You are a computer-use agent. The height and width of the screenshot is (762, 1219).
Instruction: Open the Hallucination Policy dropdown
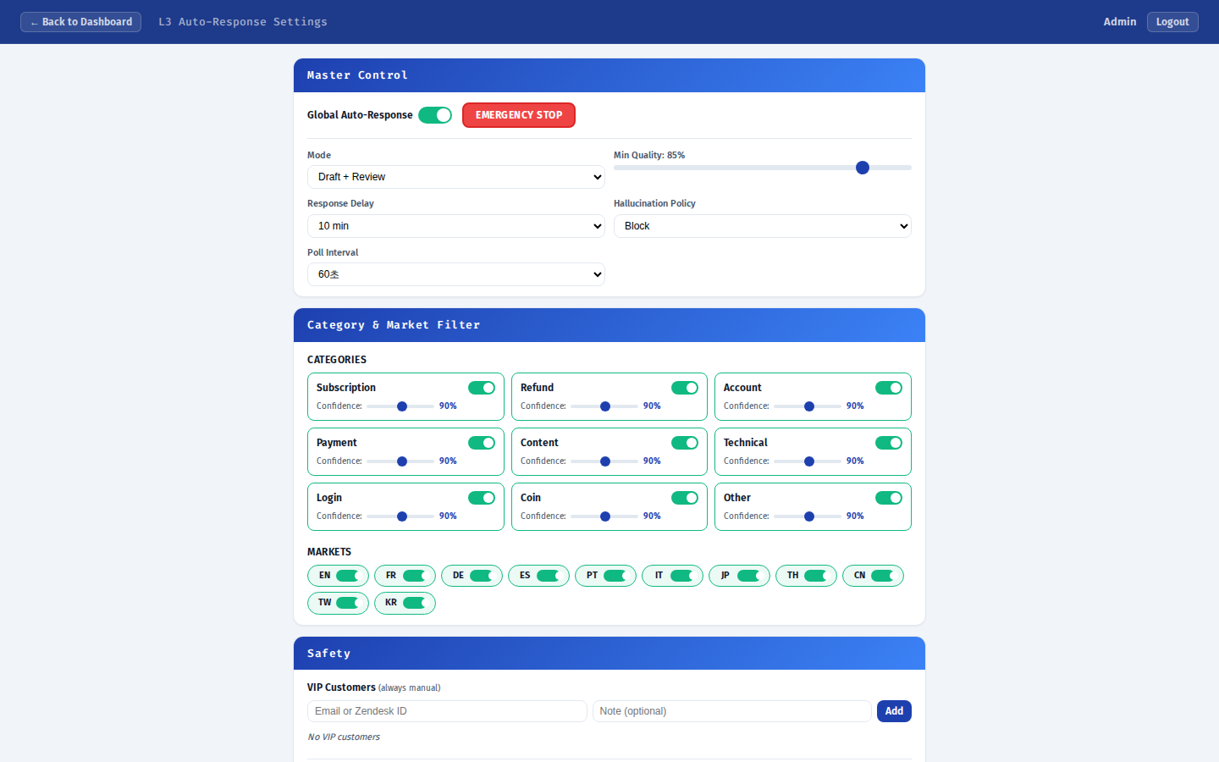[762, 226]
